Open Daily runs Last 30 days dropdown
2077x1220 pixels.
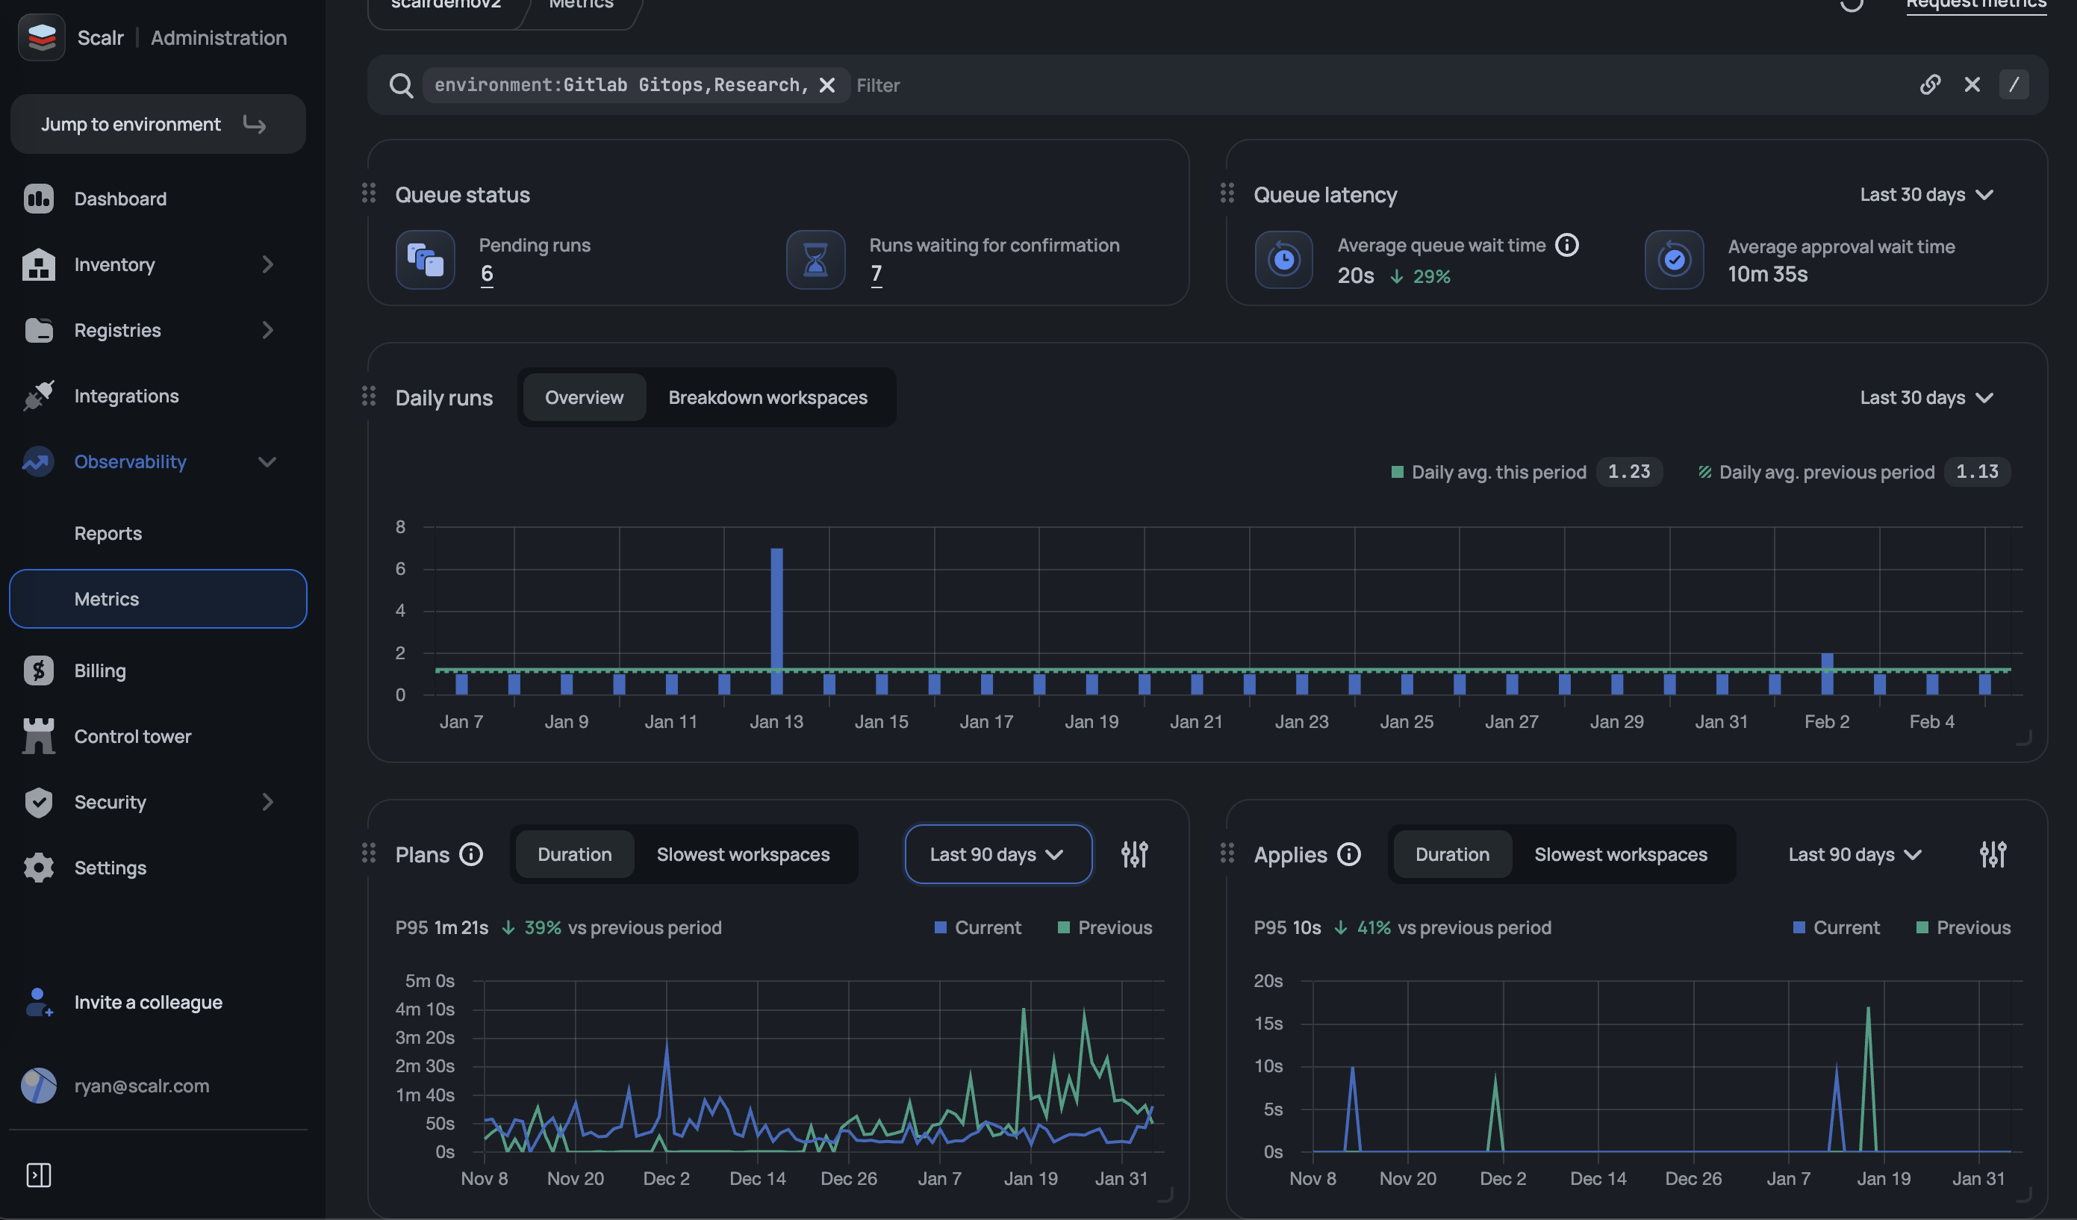[x=1925, y=397]
